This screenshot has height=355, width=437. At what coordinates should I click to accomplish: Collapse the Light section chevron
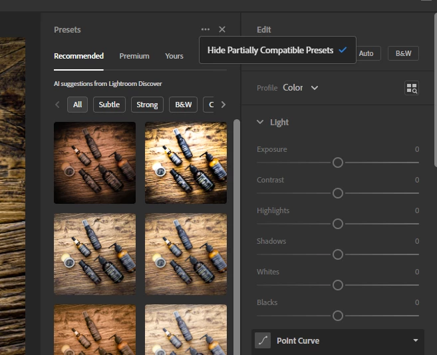pos(260,122)
